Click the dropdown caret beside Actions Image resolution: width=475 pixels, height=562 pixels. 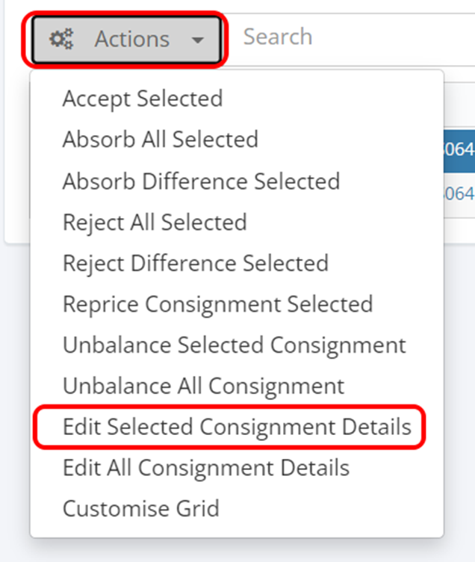[198, 40]
